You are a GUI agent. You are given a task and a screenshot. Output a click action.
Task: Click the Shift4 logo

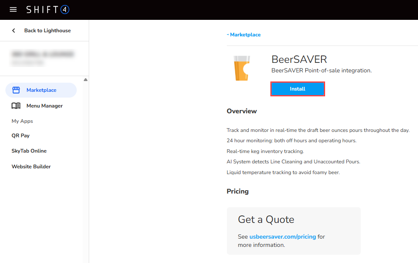click(48, 10)
